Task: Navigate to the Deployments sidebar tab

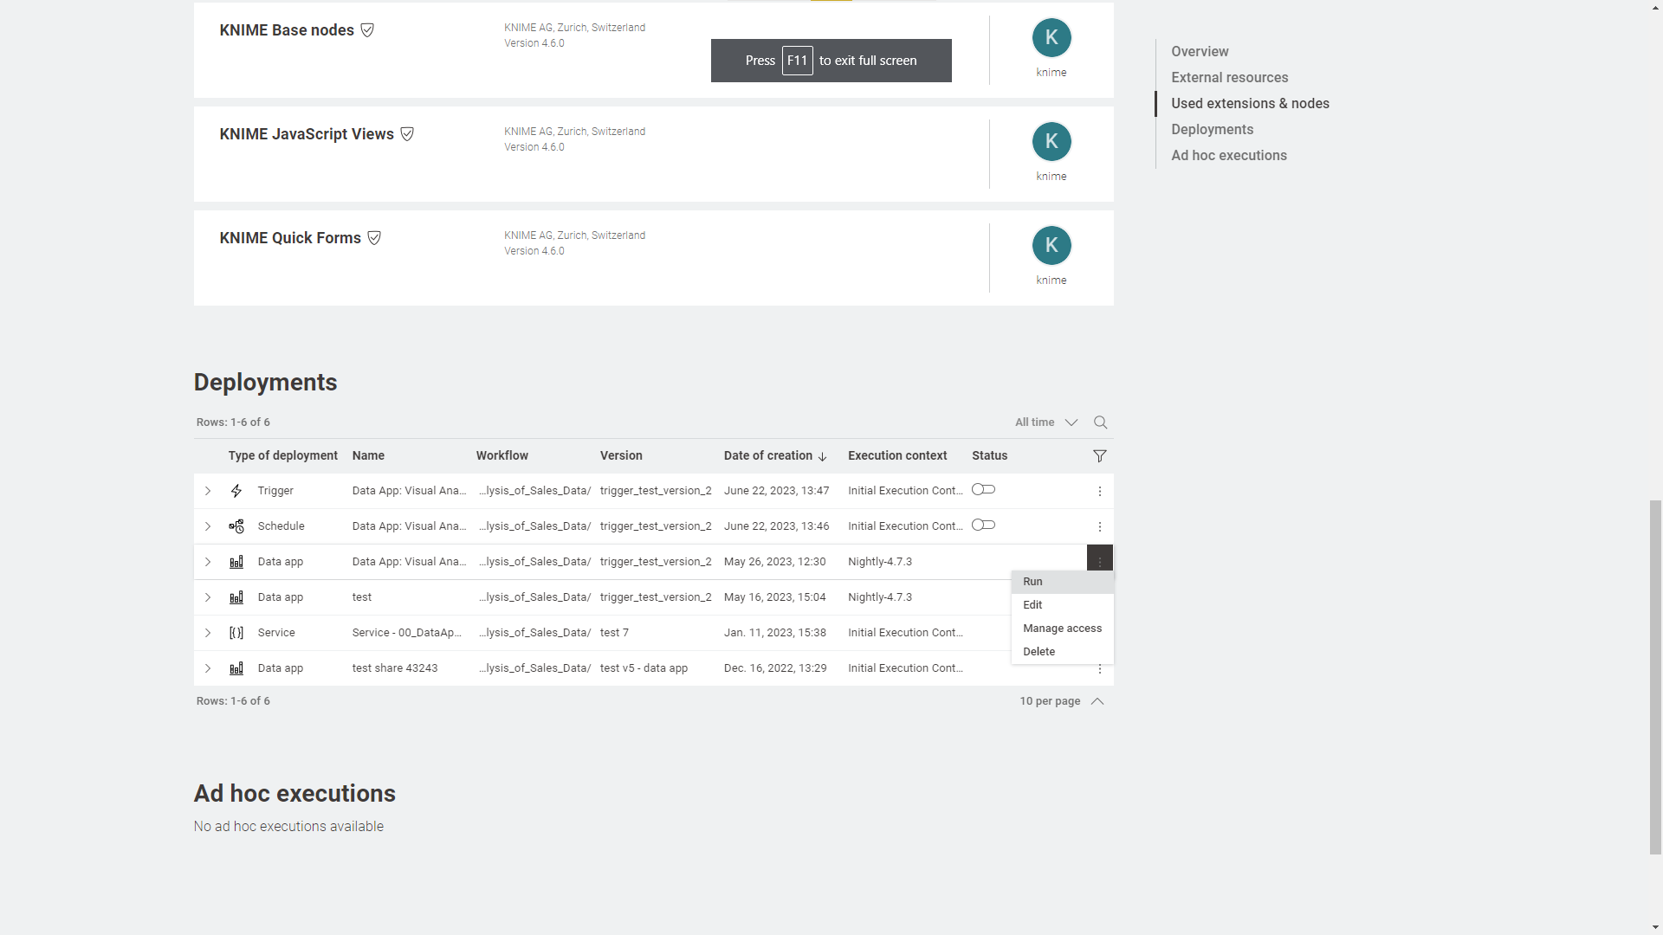Action: 1212,128
